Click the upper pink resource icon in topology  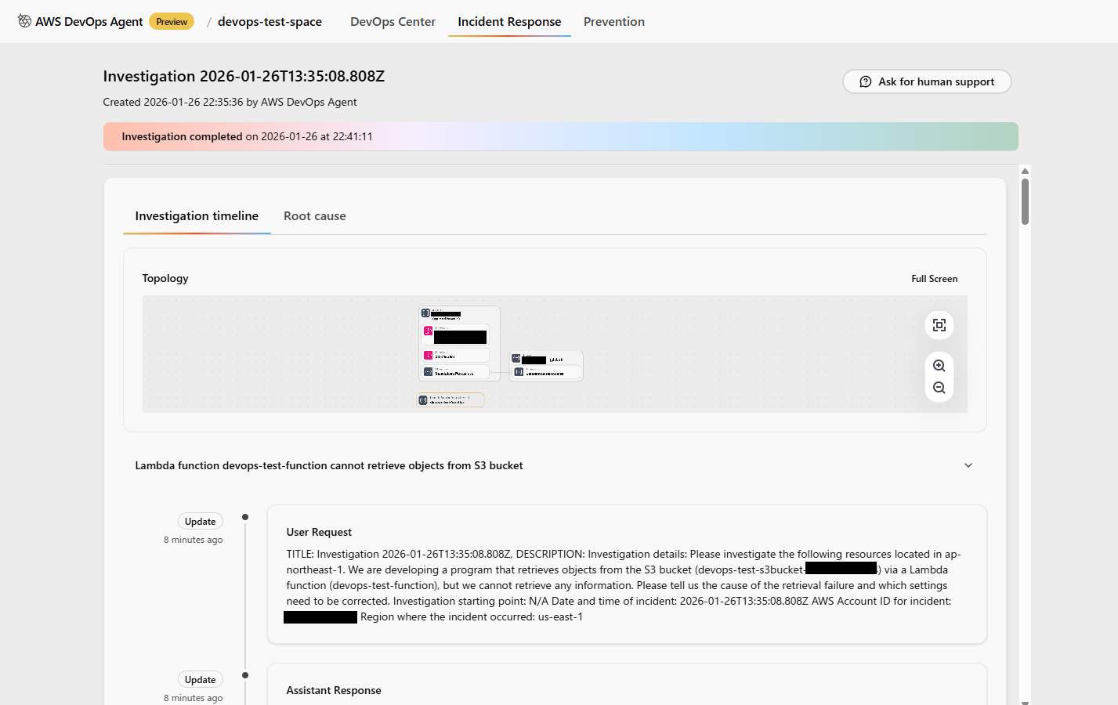pos(429,331)
